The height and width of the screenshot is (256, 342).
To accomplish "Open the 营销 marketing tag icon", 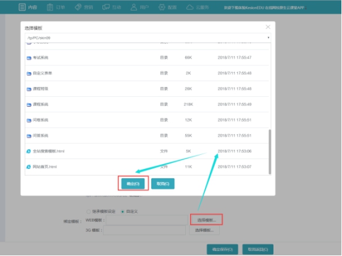I will pyautogui.click(x=78, y=7).
